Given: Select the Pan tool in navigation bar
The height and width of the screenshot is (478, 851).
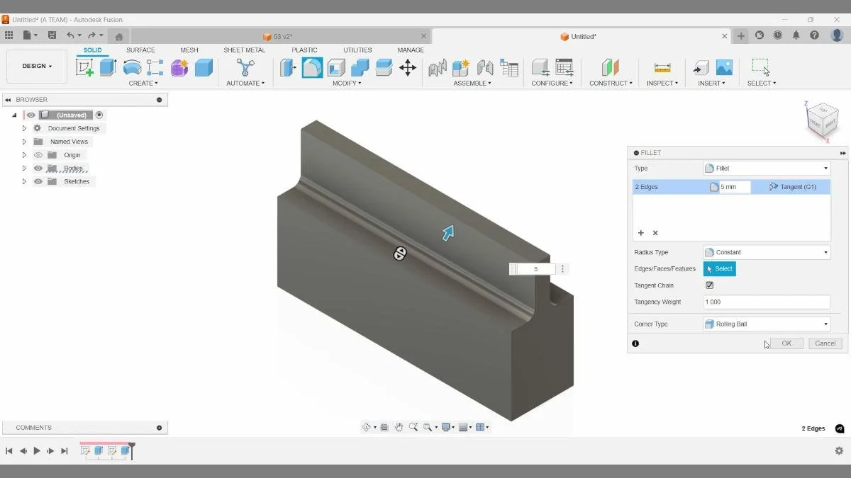Looking at the screenshot, I should click(x=399, y=427).
